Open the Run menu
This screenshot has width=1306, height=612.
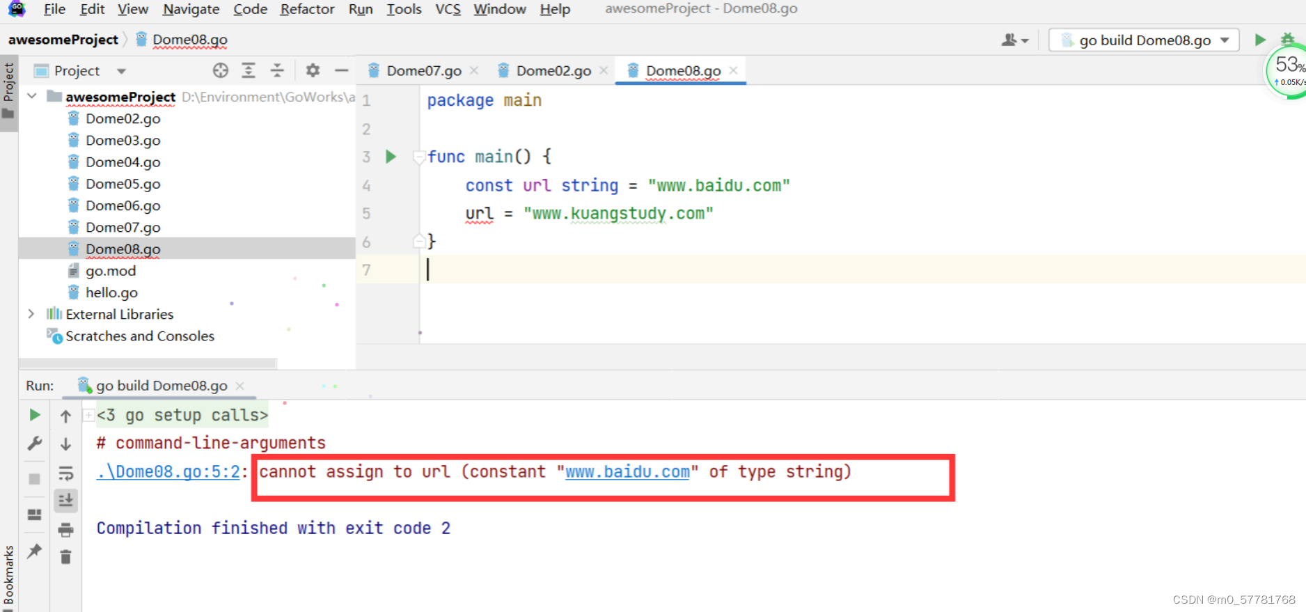point(361,9)
